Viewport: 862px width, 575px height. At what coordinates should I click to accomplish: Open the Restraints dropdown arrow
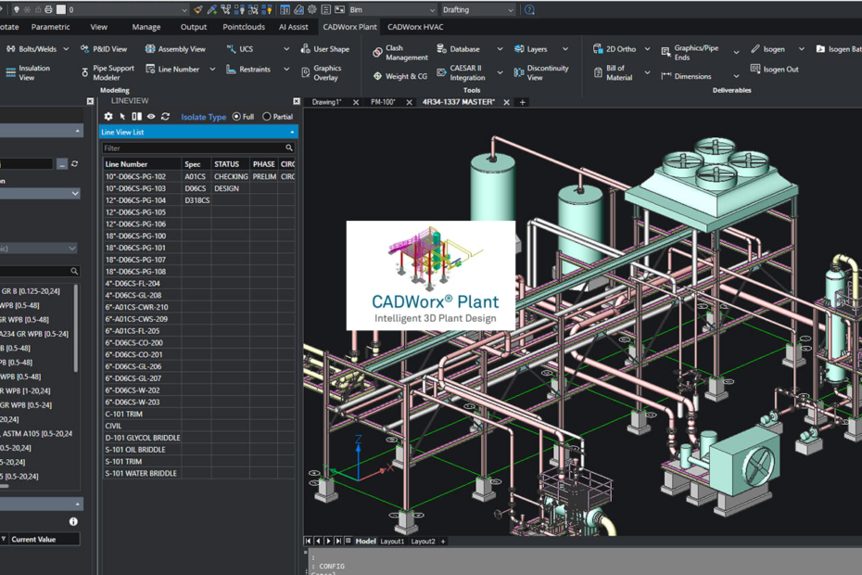[285, 70]
